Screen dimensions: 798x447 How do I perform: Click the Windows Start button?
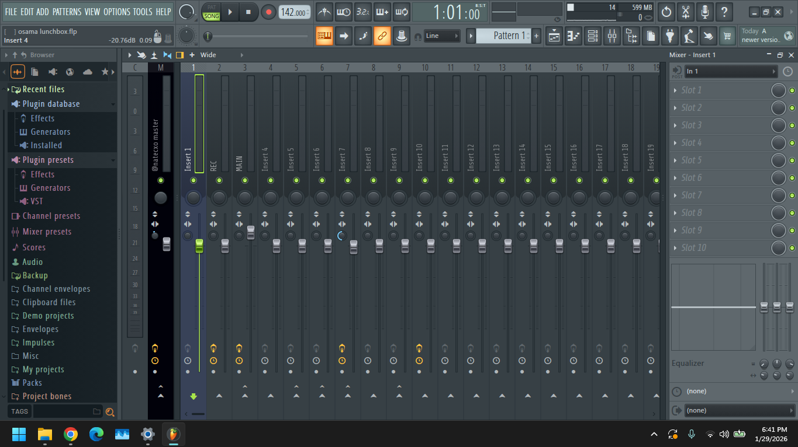point(19,434)
